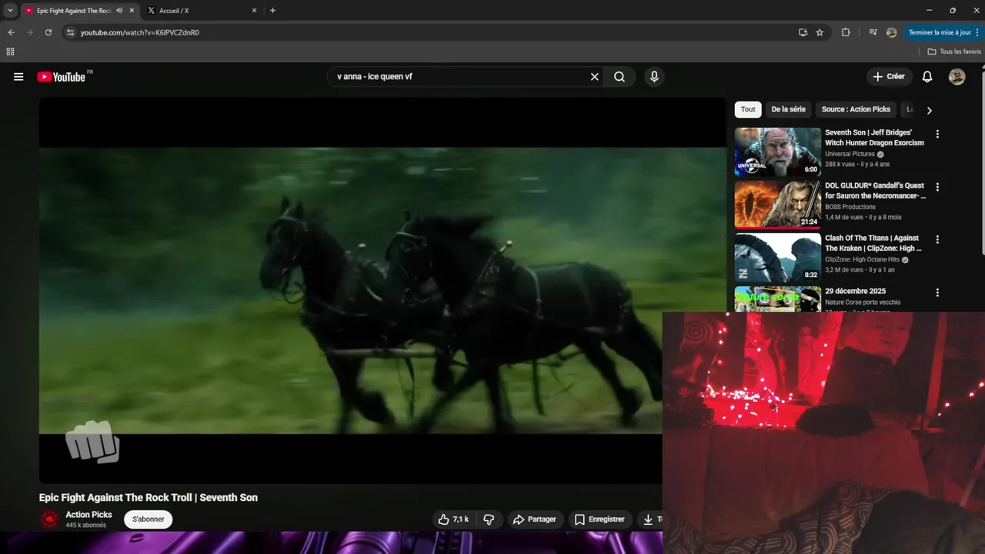Like the video with thumbs up
Screen dimensions: 985x554
453,519
